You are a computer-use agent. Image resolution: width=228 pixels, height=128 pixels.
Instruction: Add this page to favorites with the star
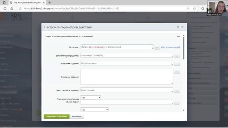tap(194, 9)
